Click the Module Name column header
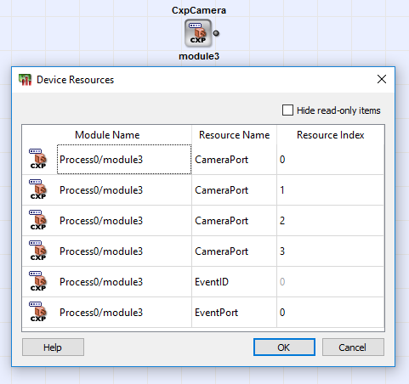 107,135
